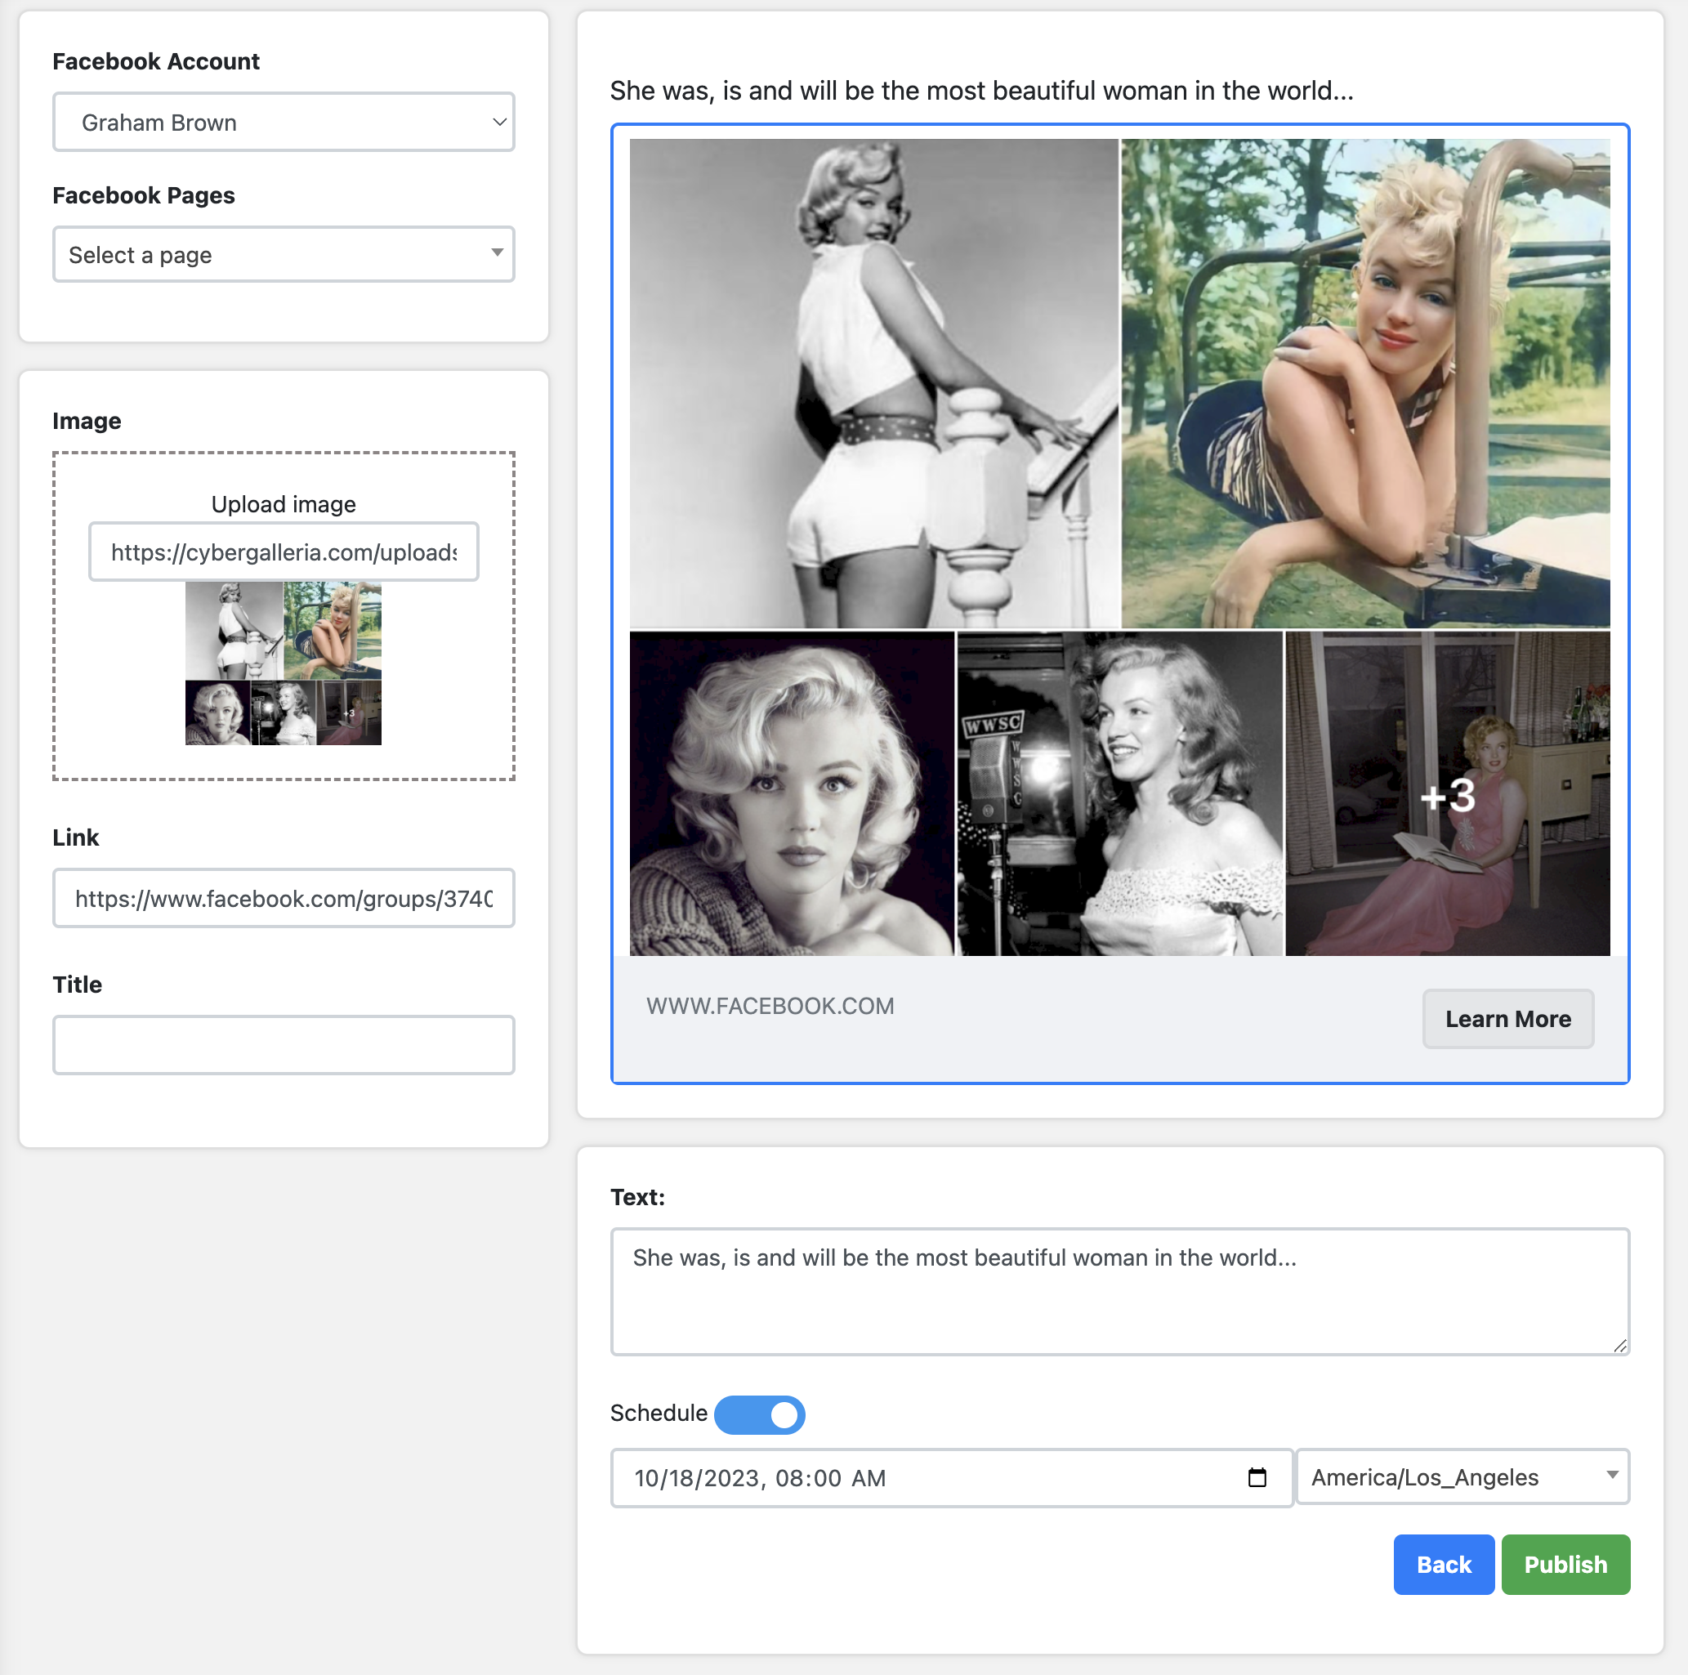Click the uploaded image thumbnail preview
This screenshot has height=1675, width=1688.
pos(283,664)
